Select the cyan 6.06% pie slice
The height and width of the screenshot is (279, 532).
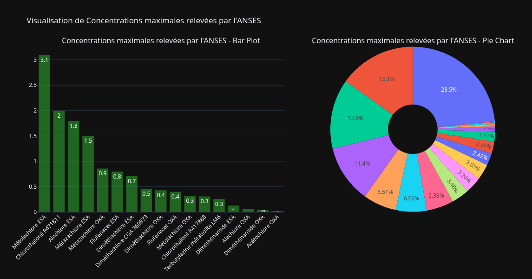coord(411,198)
